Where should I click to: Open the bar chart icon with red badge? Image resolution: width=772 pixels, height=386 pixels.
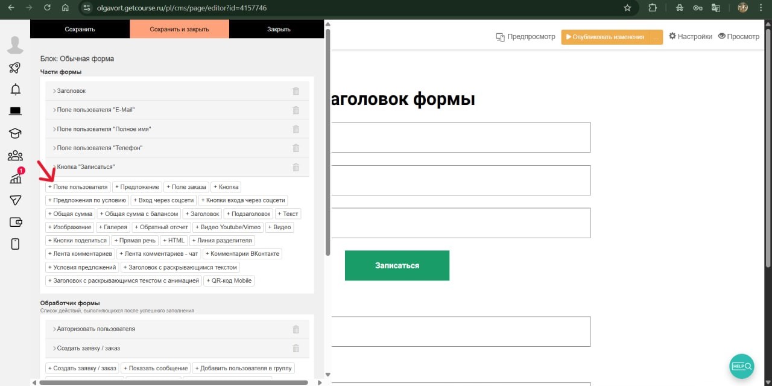click(16, 178)
